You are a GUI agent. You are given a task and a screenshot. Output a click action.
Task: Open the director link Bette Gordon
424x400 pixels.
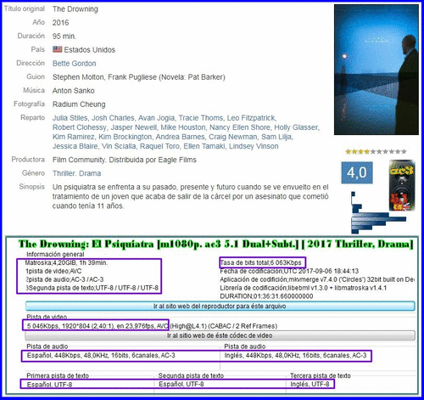tap(74, 64)
